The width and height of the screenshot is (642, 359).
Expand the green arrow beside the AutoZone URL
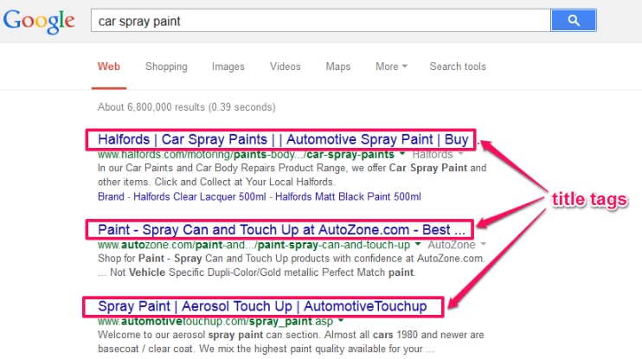pos(418,244)
